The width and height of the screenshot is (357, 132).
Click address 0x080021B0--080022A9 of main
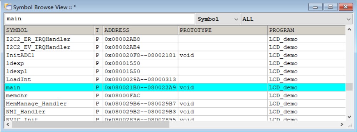(140, 87)
